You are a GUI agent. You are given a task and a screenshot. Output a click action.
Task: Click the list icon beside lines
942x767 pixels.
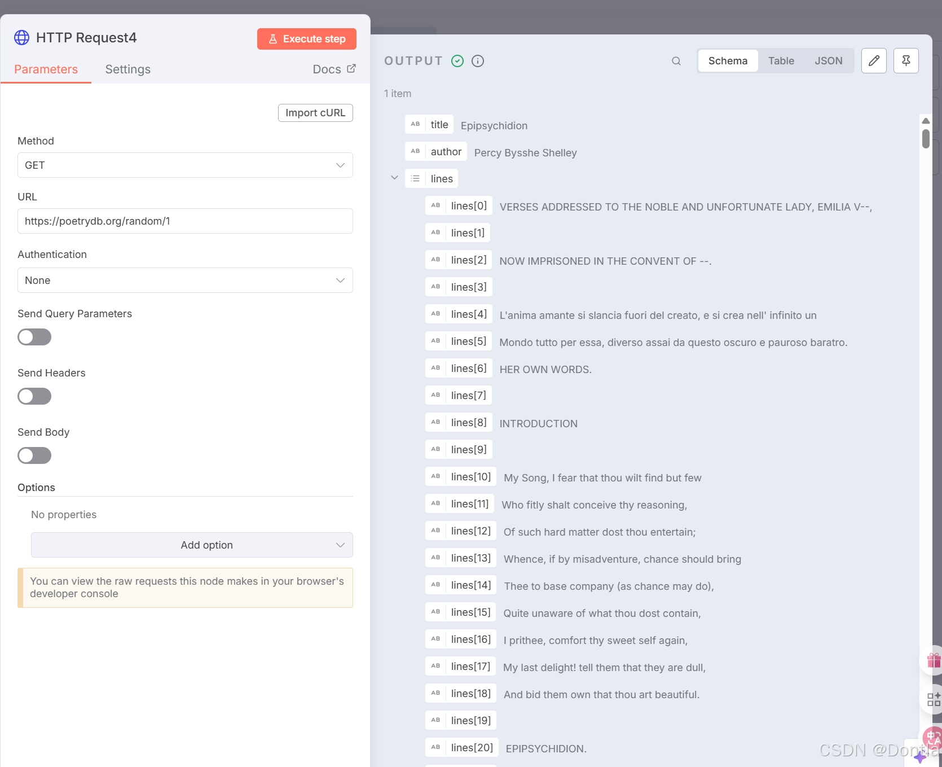(x=415, y=178)
